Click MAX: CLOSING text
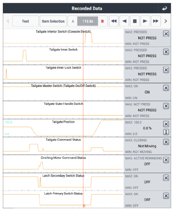 click(x=136, y=140)
